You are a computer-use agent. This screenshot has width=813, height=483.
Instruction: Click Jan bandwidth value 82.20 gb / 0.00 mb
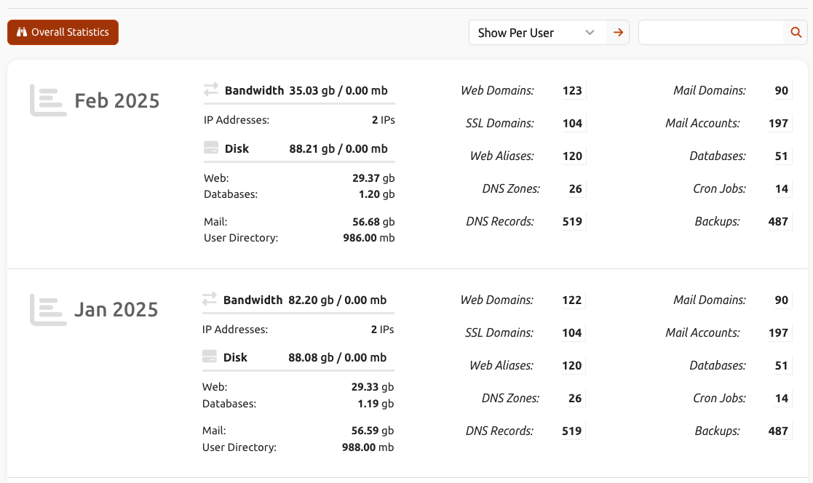coord(337,300)
